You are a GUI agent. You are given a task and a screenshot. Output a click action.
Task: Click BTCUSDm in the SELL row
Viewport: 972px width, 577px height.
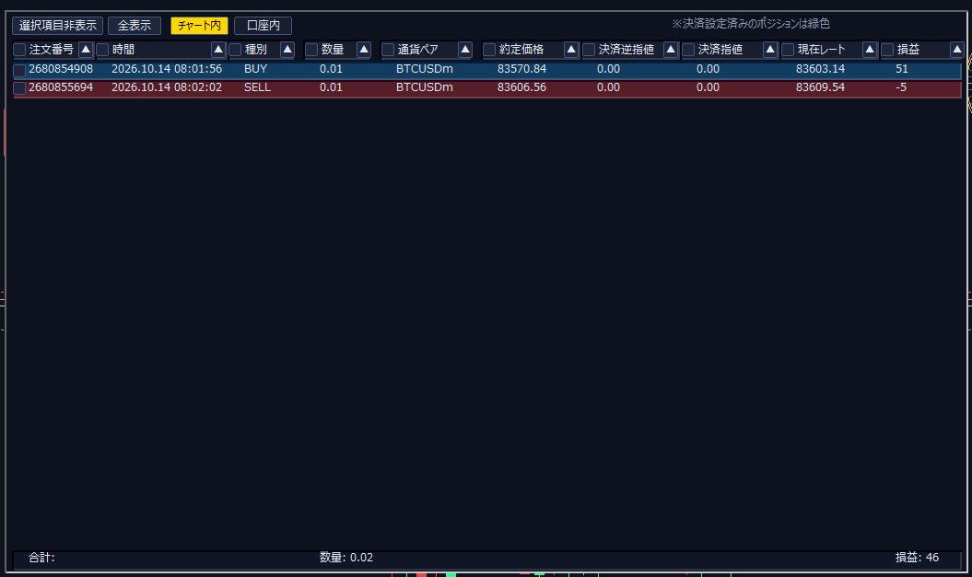point(425,87)
